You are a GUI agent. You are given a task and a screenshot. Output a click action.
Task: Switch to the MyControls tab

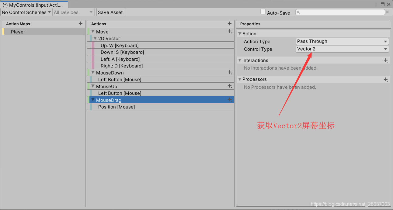tap(33, 5)
